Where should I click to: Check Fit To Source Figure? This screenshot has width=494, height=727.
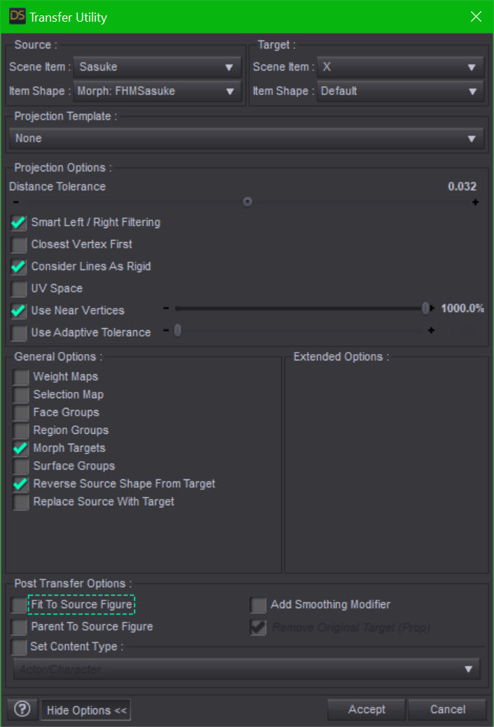click(20, 605)
